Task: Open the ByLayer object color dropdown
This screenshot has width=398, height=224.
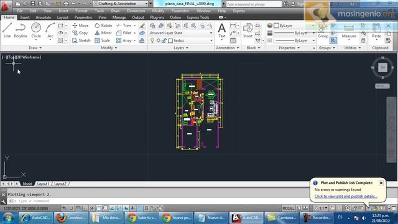Action: 294,26
